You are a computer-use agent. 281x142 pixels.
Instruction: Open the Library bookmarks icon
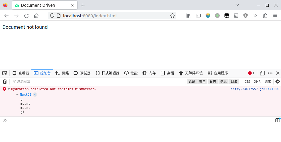coord(188,16)
